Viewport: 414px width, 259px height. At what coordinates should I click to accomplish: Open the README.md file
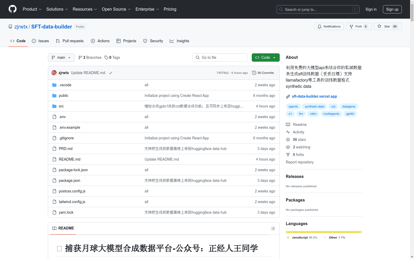point(70,159)
